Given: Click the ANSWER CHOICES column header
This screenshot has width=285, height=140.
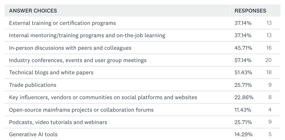Looking at the screenshot, I should [33, 11].
